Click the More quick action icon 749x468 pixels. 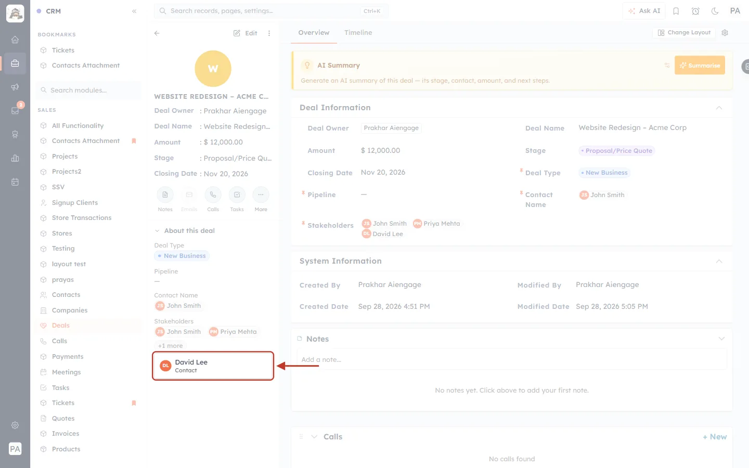coord(261,195)
